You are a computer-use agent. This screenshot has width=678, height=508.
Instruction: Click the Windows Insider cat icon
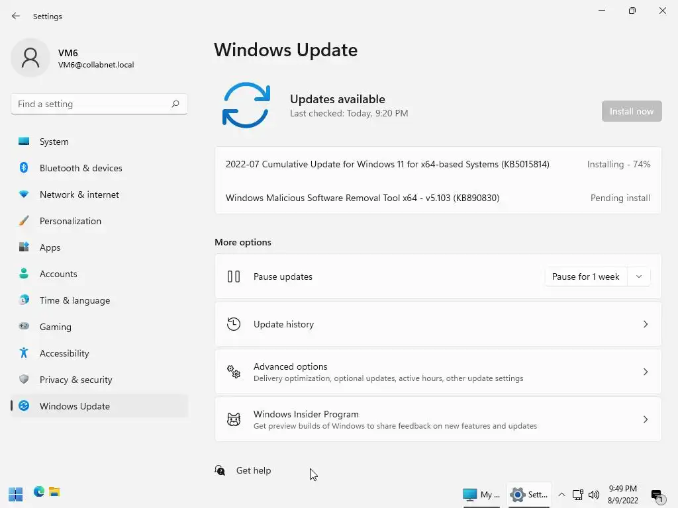234,419
